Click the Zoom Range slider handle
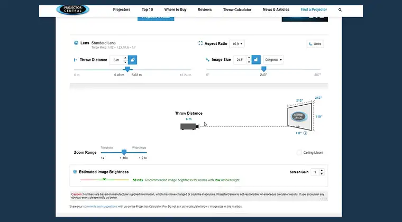The width and height of the screenshot is (402, 222). (124, 152)
